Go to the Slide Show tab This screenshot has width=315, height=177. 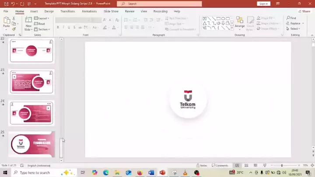click(x=111, y=11)
